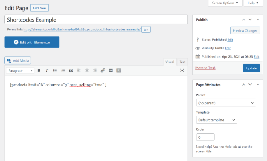Click the Move to Trash link
The image size is (267, 161).
[x=205, y=68]
